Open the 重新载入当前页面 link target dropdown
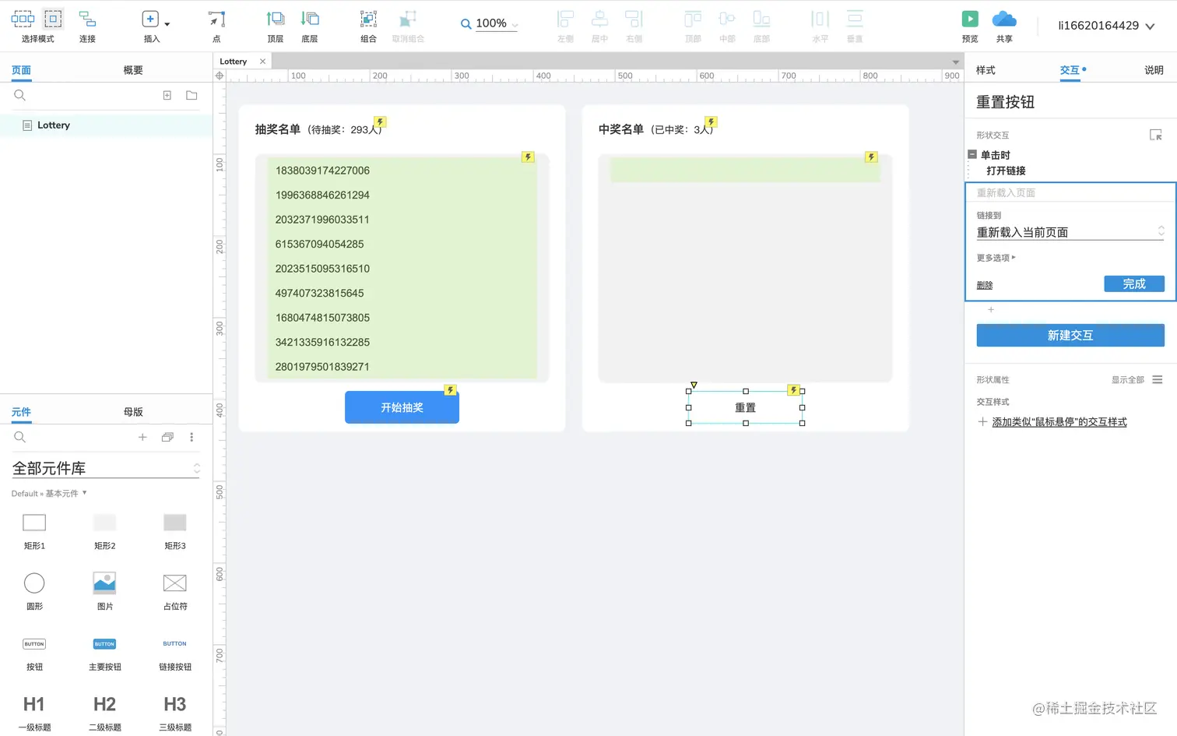The width and height of the screenshot is (1177, 736). (1070, 232)
